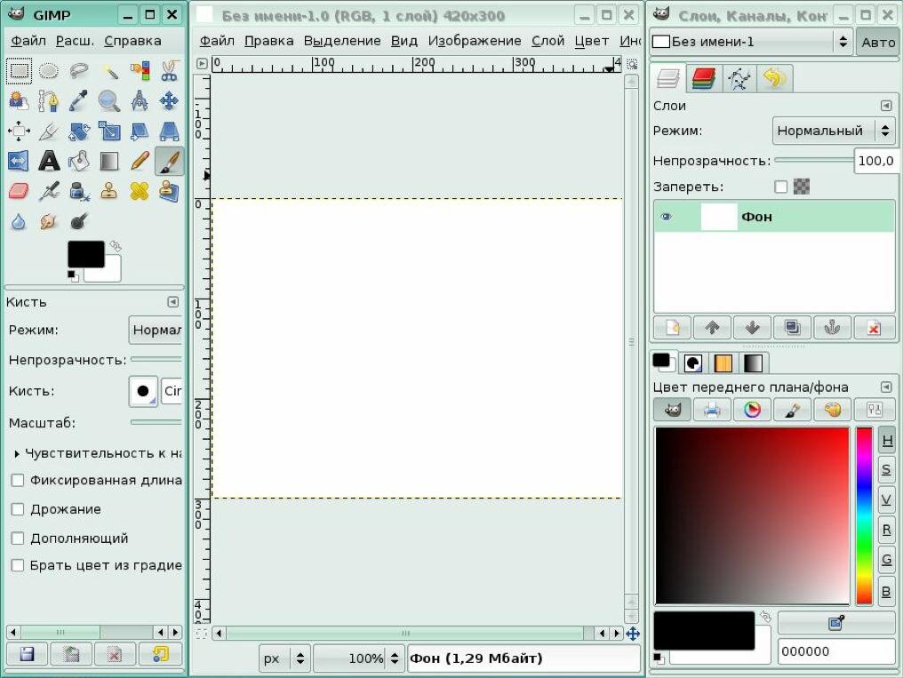Select the Heal bandage tool
Viewport: 903px width, 678px height.
coord(140,191)
